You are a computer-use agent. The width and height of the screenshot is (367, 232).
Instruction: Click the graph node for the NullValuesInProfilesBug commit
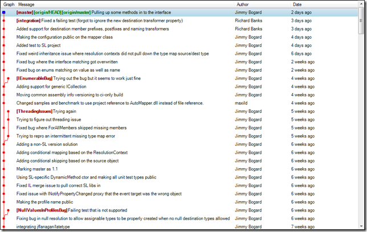coord(8,210)
